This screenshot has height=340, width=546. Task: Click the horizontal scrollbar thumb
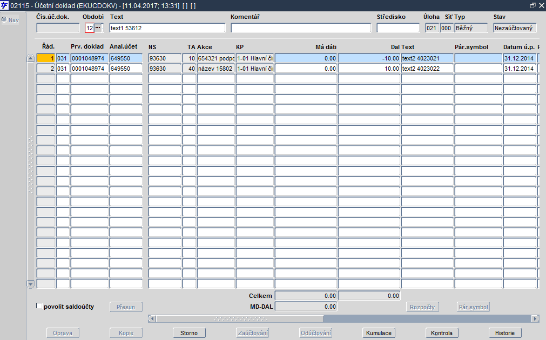coord(240,318)
